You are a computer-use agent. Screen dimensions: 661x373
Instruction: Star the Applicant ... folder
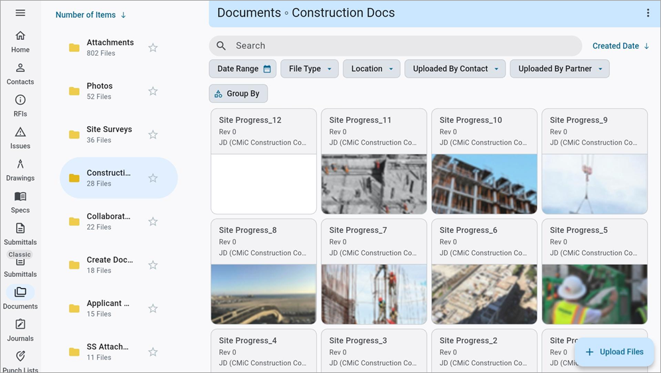click(x=153, y=308)
